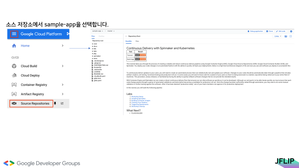The height and width of the screenshot is (168, 299).
Task: Click the Repository root label
Action: [x=98, y=41]
